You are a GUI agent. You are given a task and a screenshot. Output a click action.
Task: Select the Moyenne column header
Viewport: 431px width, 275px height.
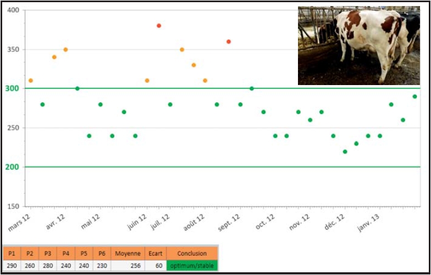point(128,254)
